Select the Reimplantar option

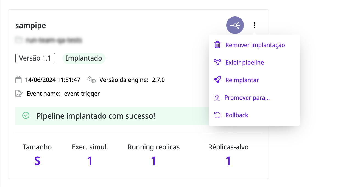(x=242, y=80)
